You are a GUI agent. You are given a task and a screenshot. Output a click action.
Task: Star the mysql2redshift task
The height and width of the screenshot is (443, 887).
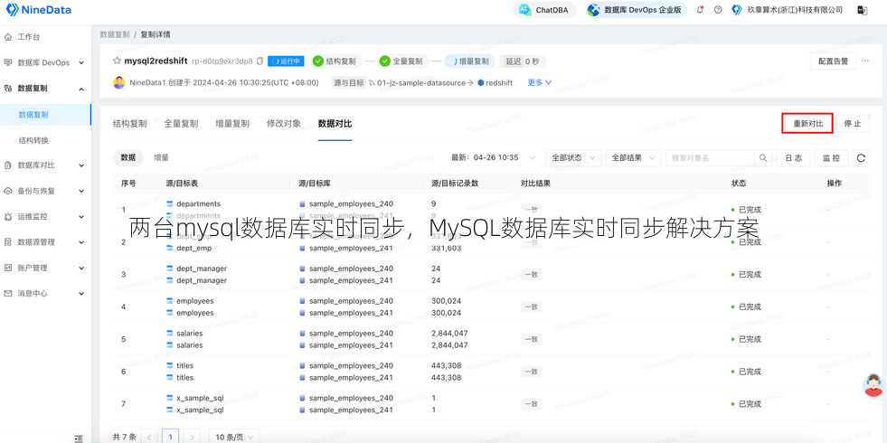pos(118,61)
